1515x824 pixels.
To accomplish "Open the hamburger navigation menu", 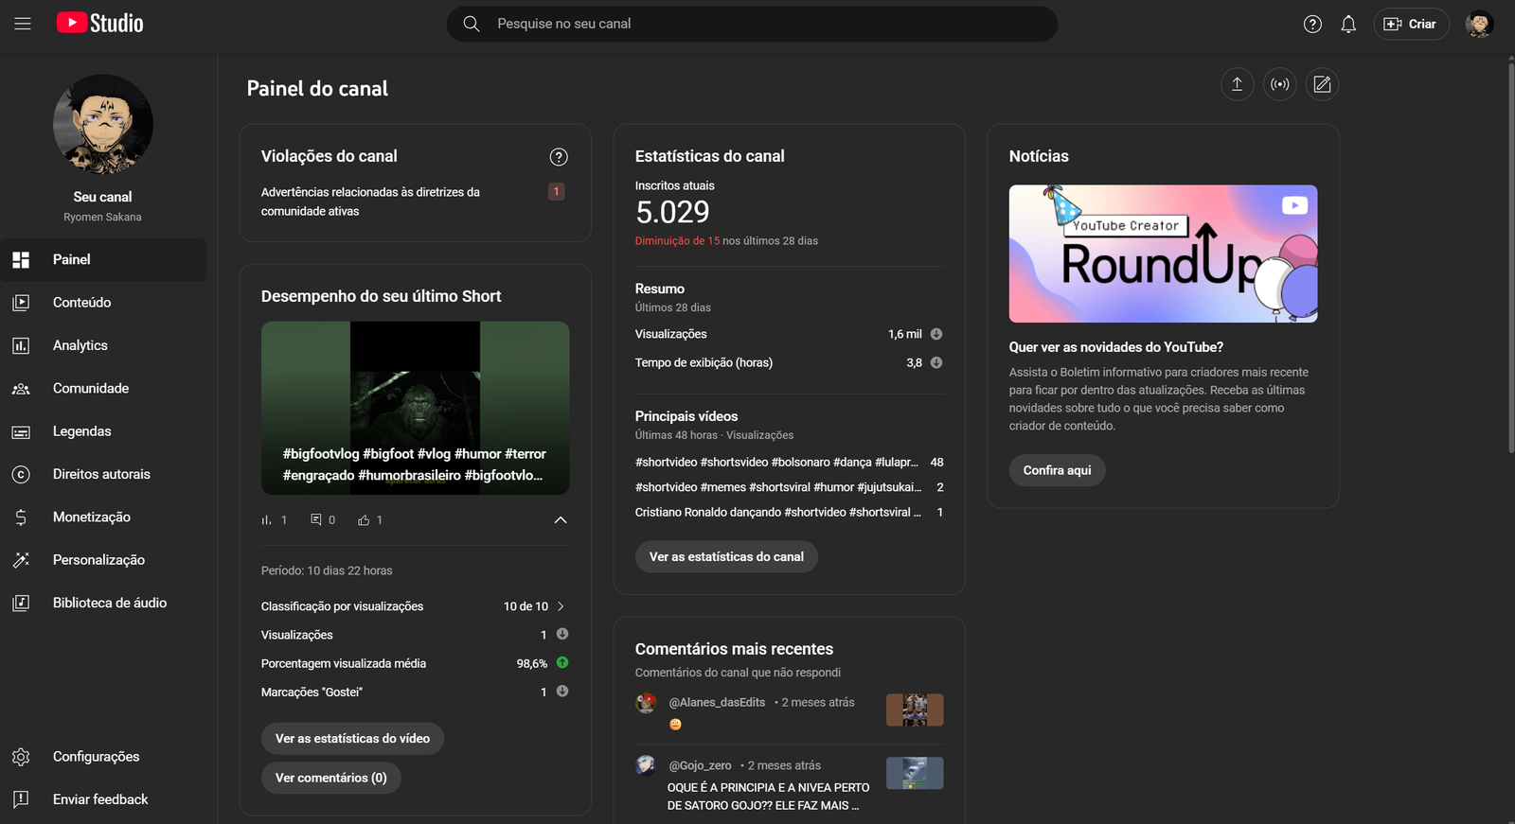I will coord(23,24).
